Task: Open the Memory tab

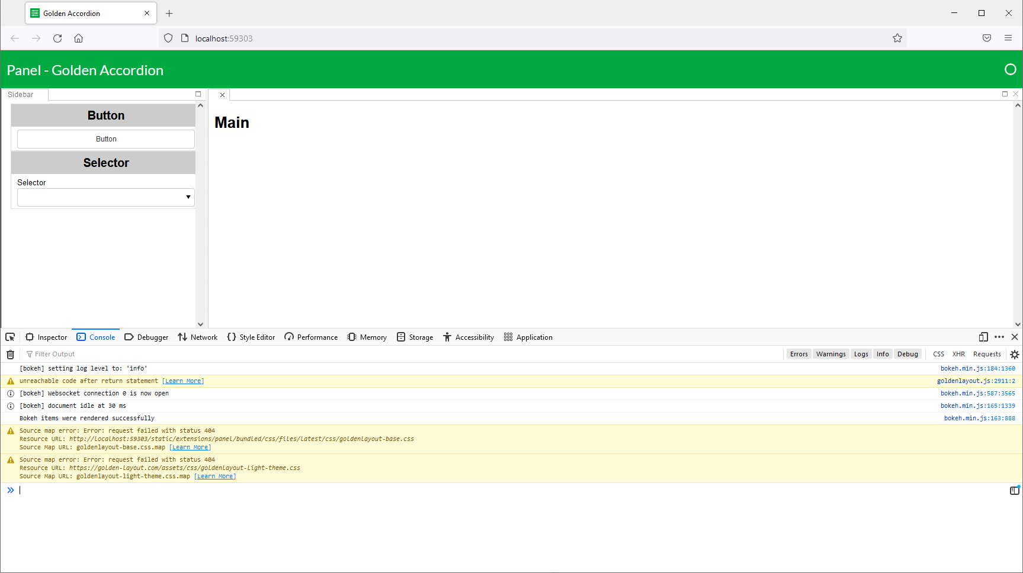Action: click(367, 337)
